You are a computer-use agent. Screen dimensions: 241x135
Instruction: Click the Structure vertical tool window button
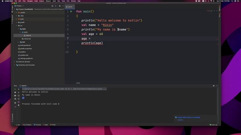[x=12, y=19]
